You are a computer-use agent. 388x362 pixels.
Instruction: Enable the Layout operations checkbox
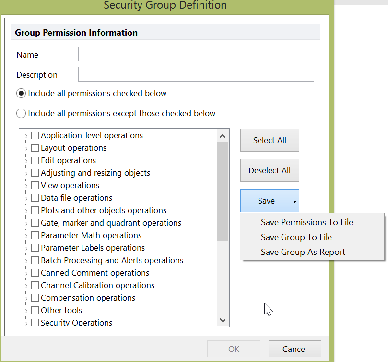click(x=35, y=148)
